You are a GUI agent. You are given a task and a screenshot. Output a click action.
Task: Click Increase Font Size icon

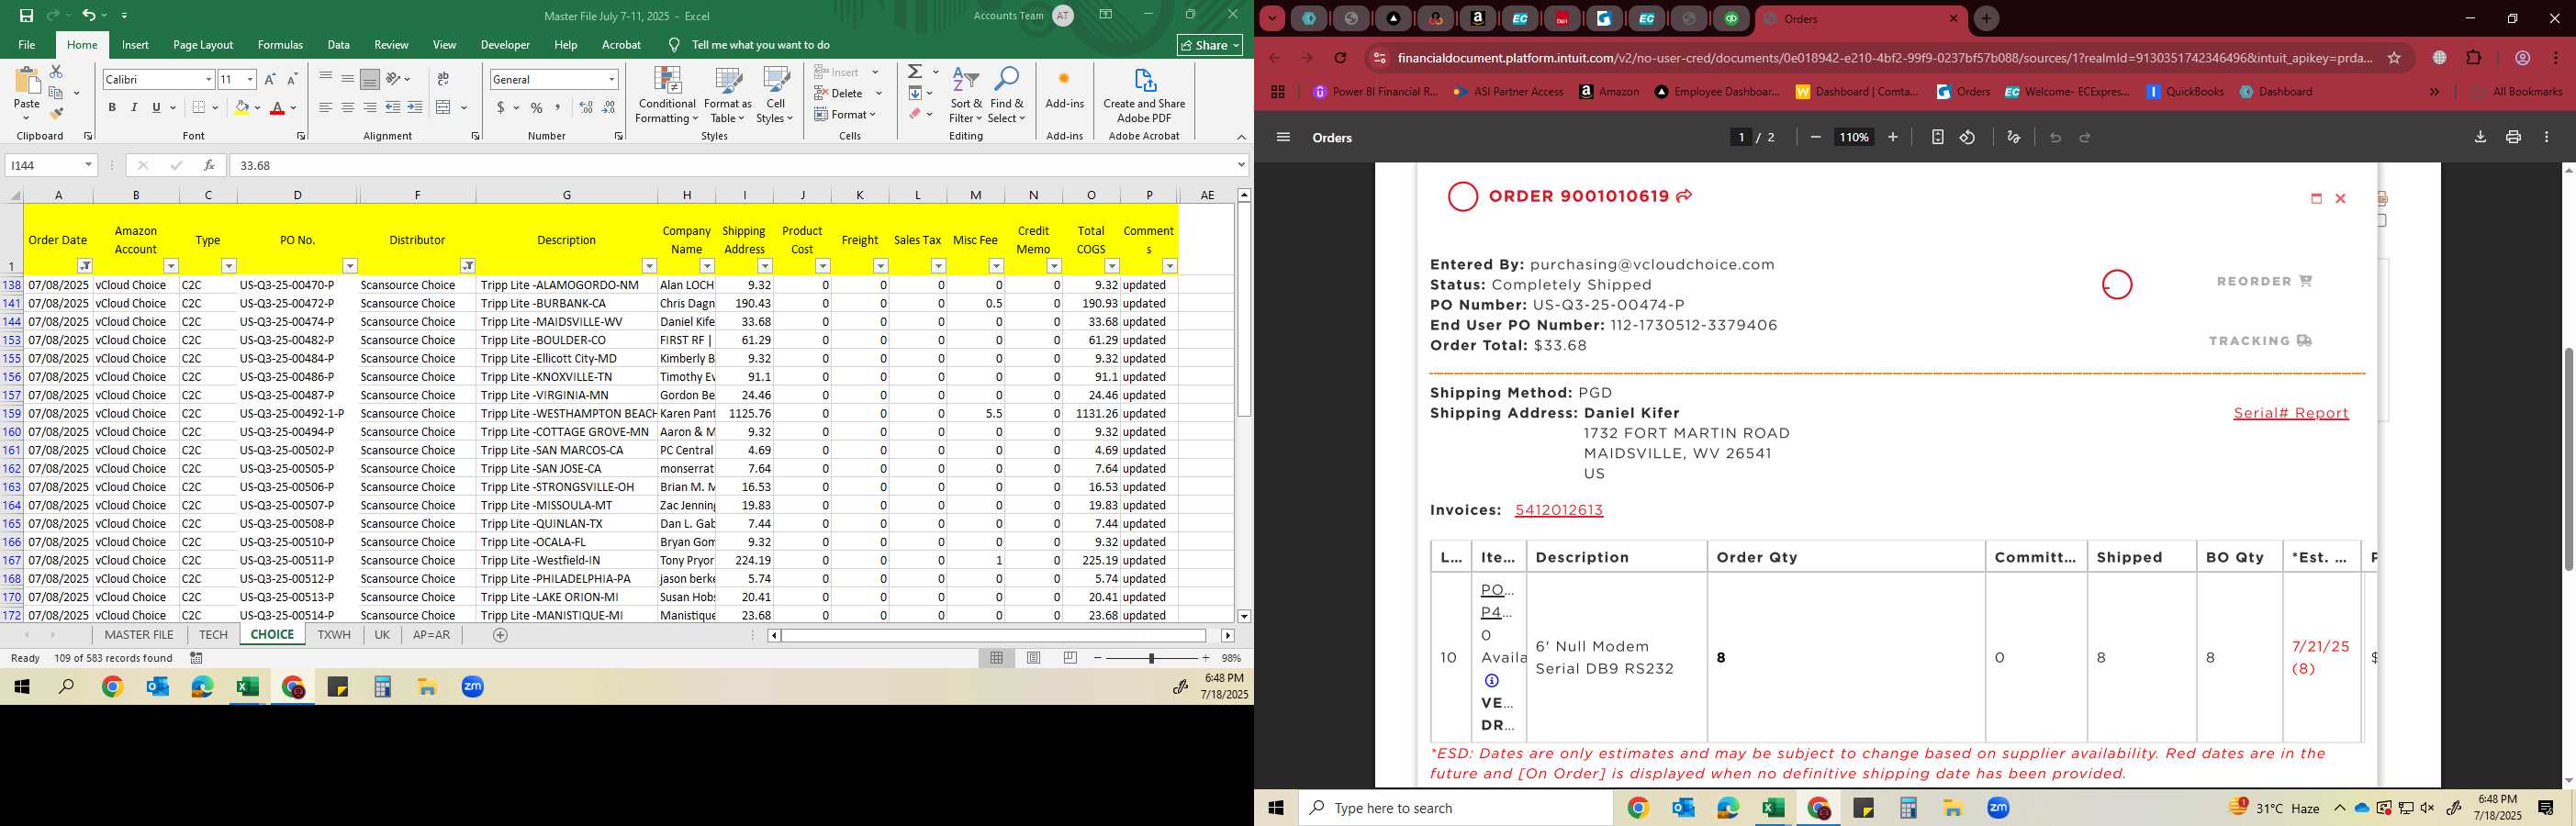coord(270,79)
